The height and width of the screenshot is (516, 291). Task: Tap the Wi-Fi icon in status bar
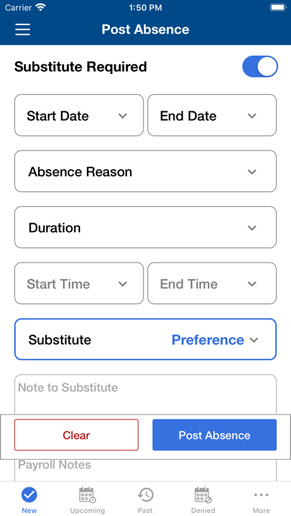[41, 7]
